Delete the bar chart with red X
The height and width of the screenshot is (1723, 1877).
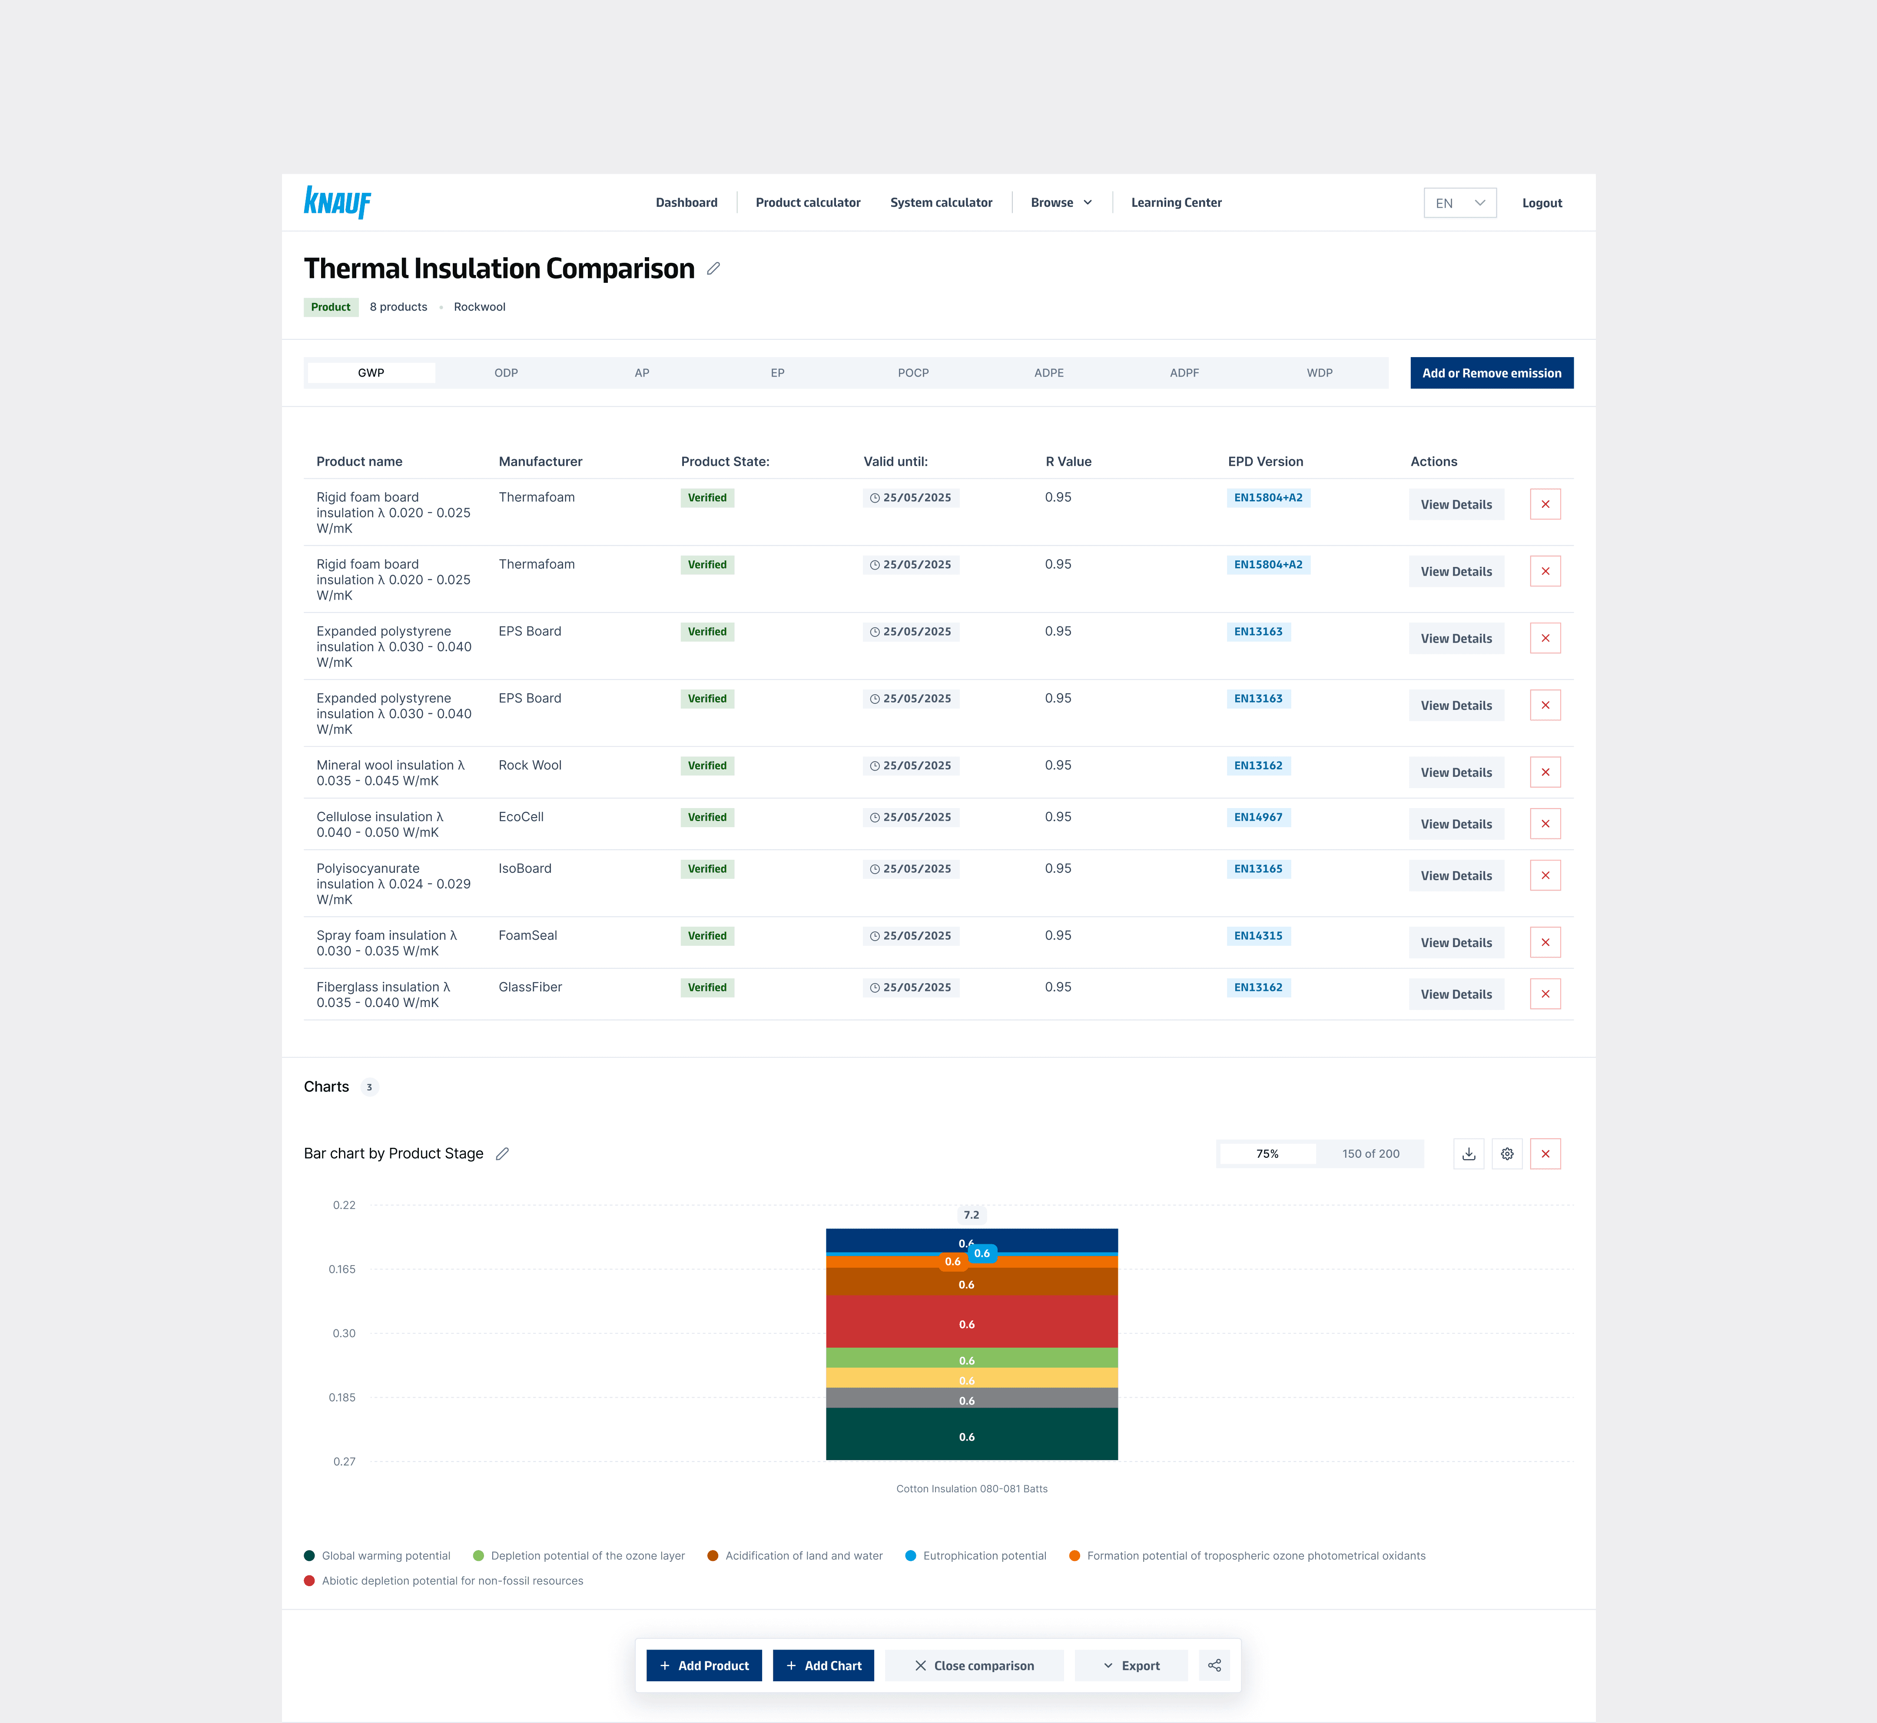point(1545,1153)
